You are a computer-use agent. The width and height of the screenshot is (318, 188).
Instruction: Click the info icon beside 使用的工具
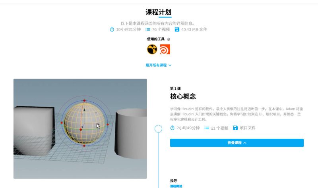[169, 39]
